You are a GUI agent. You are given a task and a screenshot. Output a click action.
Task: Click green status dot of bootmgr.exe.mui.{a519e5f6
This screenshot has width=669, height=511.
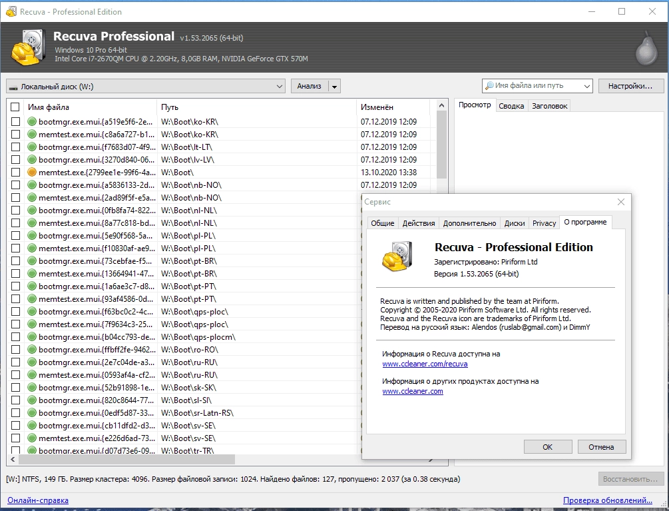(x=31, y=122)
